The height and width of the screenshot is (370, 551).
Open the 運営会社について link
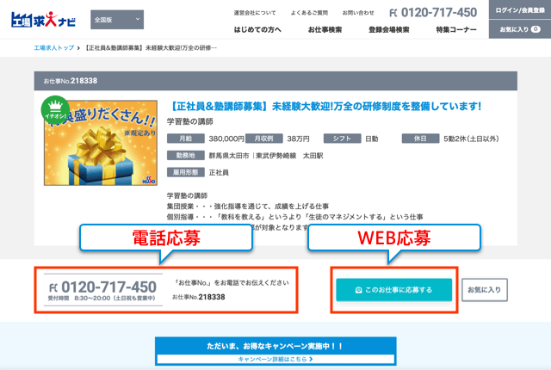click(x=255, y=13)
